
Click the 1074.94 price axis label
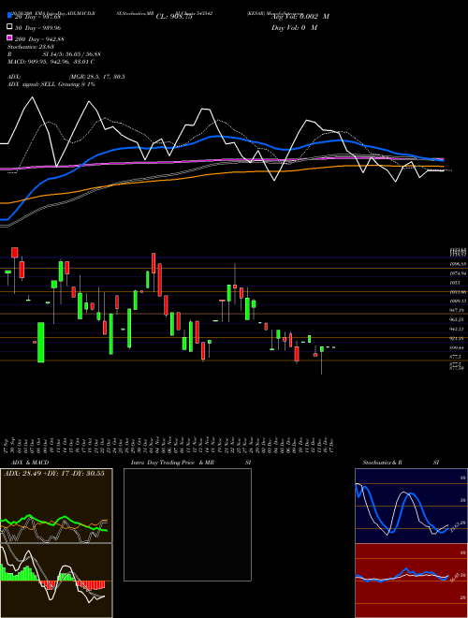(x=458, y=273)
